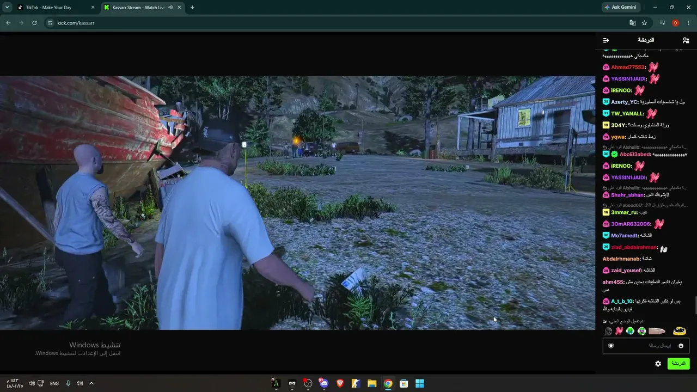Viewport: 697px width, 392px height.
Task: Open Ahmad77553's chat profile
Action: pyautogui.click(x=627, y=68)
